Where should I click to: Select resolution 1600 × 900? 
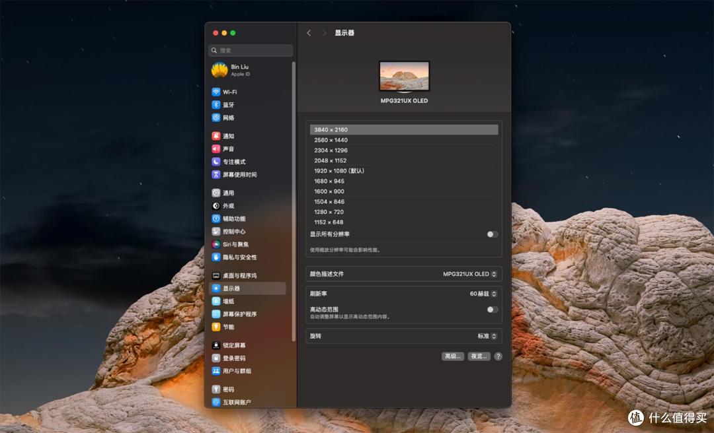click(x=404, y=191)
